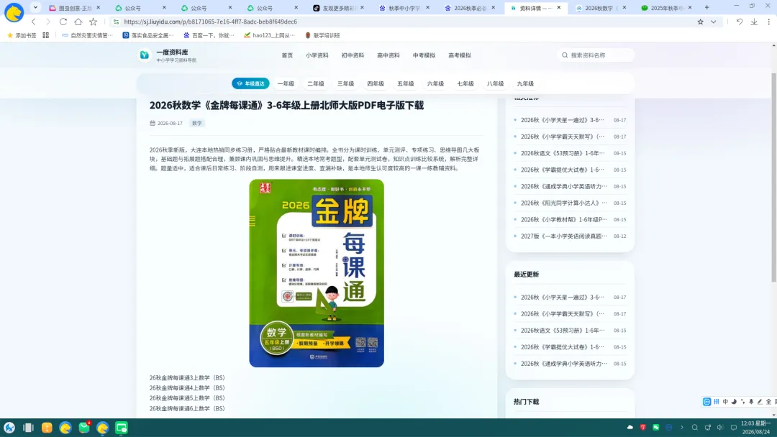The image size is (777, 437).
Task: Go to the browser home page
Action: [78, 22]
